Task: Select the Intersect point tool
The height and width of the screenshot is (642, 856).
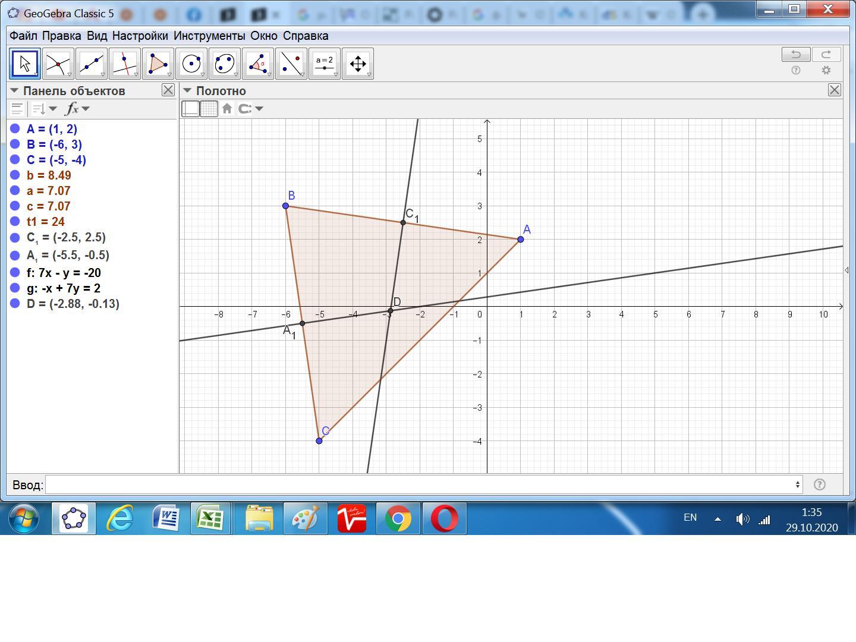Action: click(x=58, y=64)
